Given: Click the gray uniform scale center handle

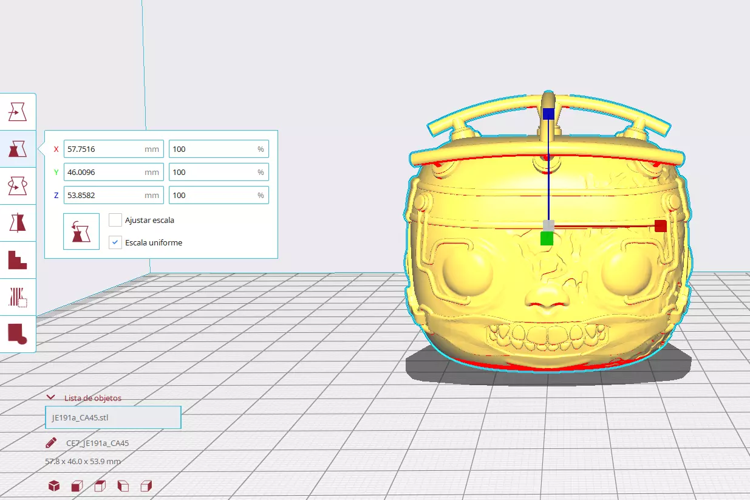Looking at the screenshot, I should pos(548,225).
